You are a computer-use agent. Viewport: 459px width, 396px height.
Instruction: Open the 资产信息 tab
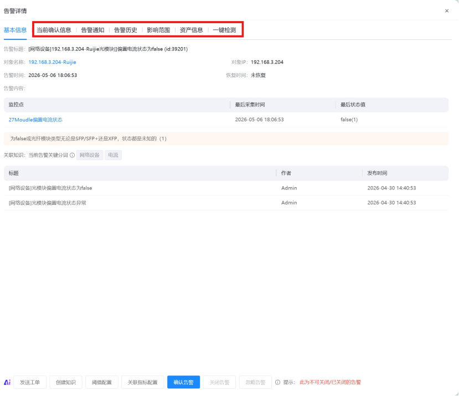point(192,30)
